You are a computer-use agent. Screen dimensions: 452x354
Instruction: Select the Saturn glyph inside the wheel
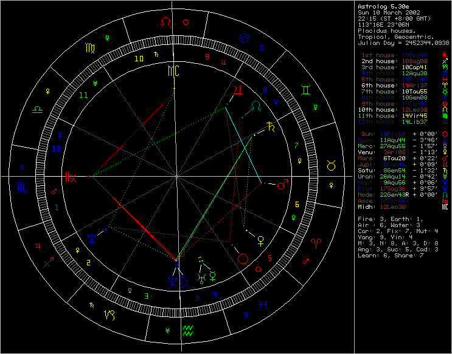(x=269, y=128)
